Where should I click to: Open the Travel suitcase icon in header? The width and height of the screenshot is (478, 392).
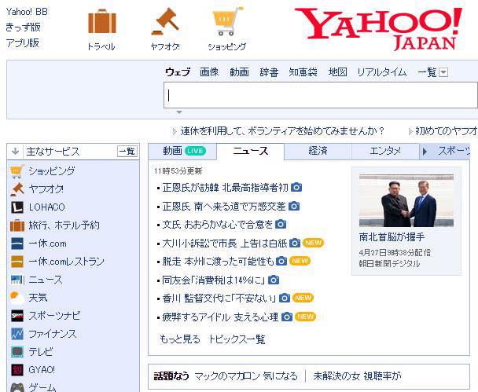pyautogui.click(x=102, y=21)
